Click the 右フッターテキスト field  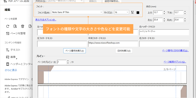(x=164, y=44)
